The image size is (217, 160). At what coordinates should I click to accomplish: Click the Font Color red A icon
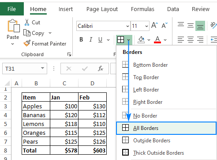pyautogui.click(x=157, y=40)
